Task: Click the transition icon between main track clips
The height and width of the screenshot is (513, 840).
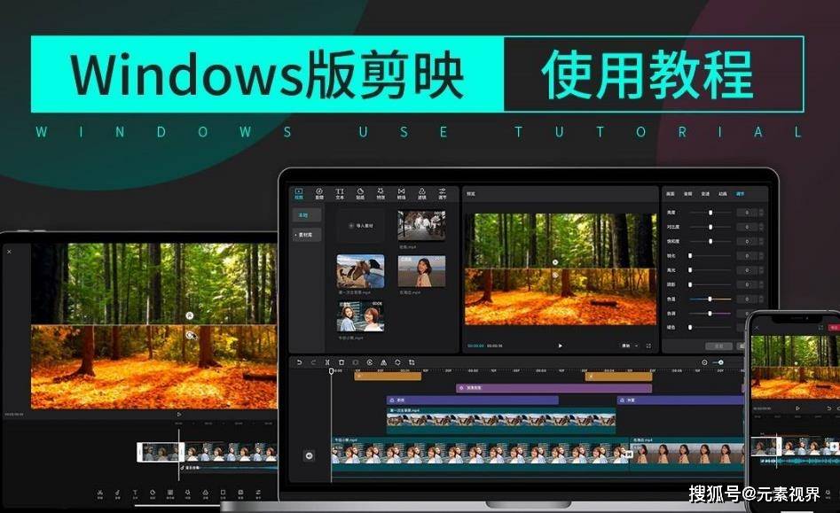Action: [x=629, y=455]
